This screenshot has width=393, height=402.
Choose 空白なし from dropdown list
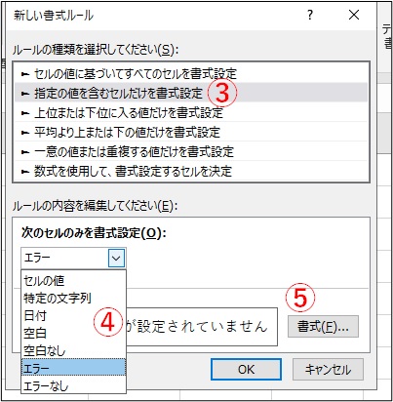point(73,350)
